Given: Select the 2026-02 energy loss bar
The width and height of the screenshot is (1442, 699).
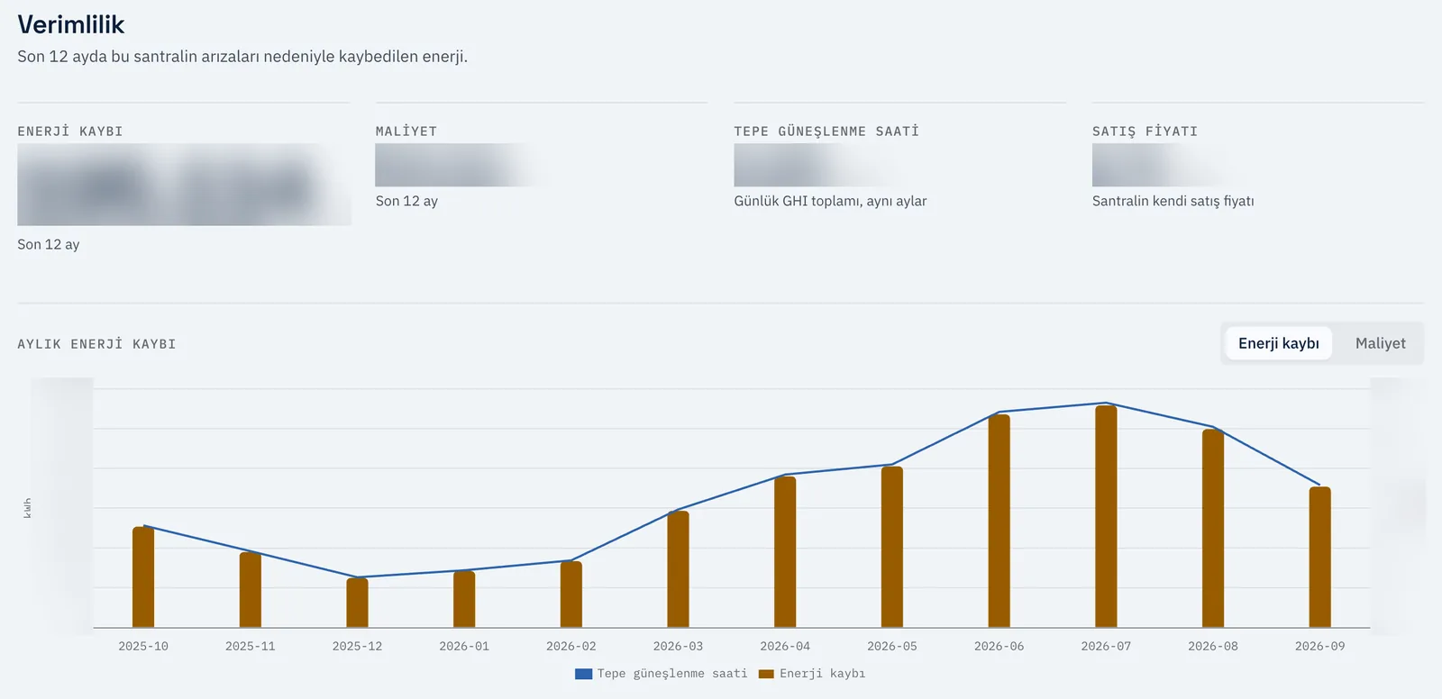Looking at the screenshot, I should click(x=571, y=595).
